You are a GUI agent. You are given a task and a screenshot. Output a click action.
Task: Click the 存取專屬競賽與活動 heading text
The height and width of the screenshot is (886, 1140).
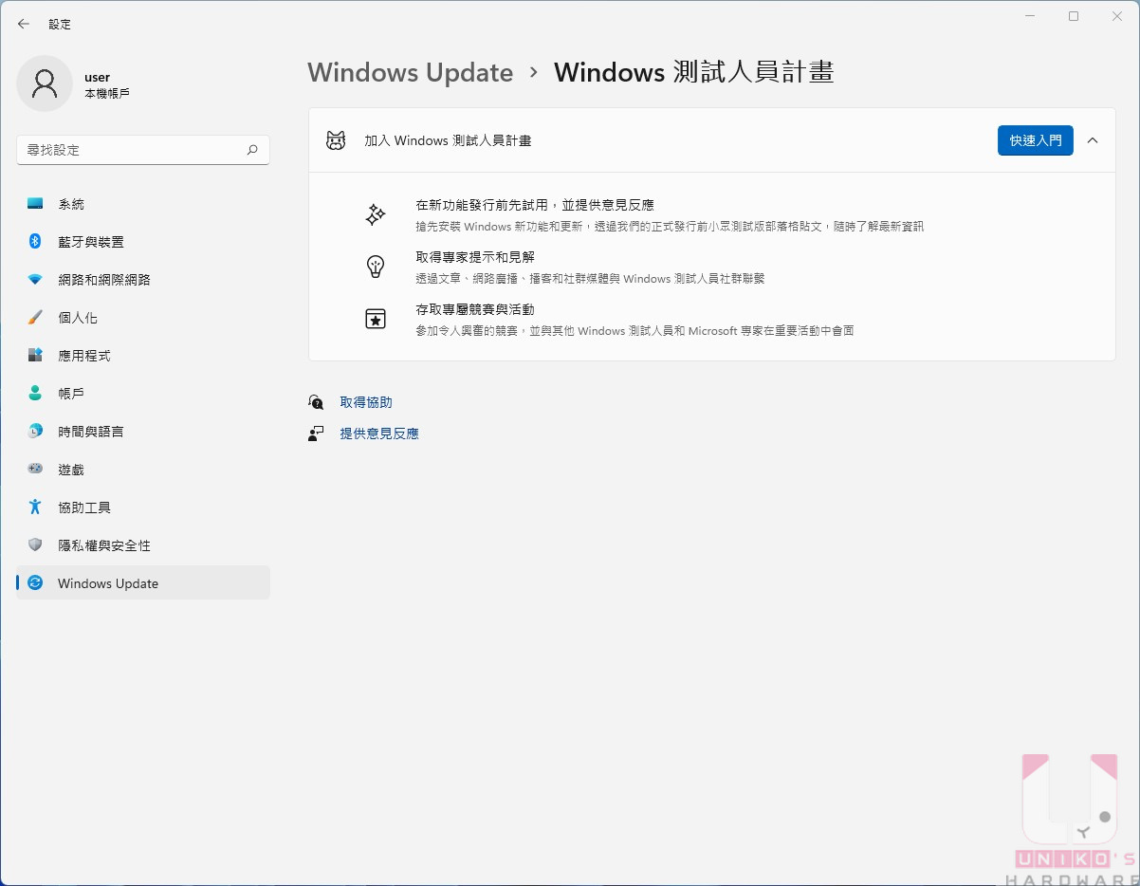point(475,309)
